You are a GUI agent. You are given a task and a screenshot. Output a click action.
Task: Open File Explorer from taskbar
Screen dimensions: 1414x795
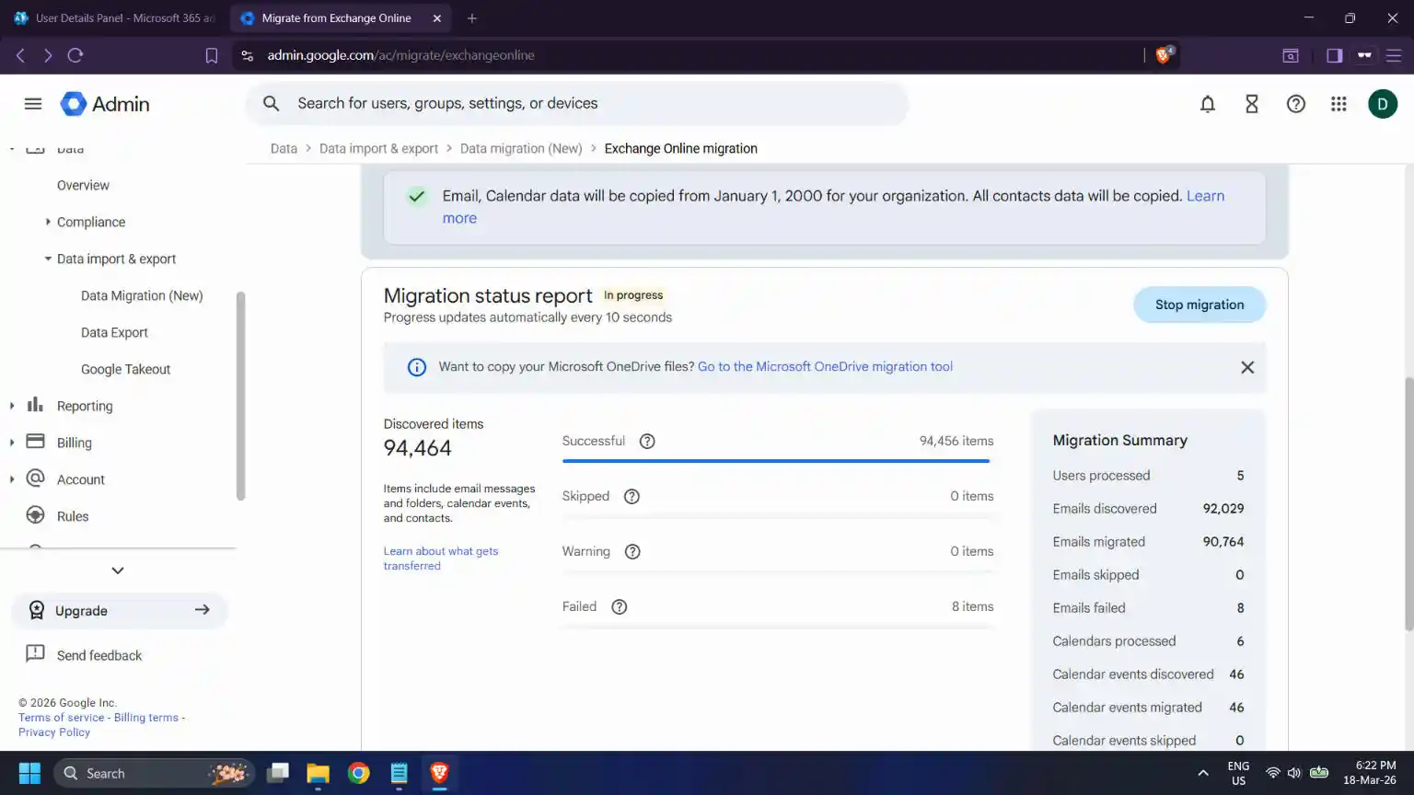pos(318,773)
